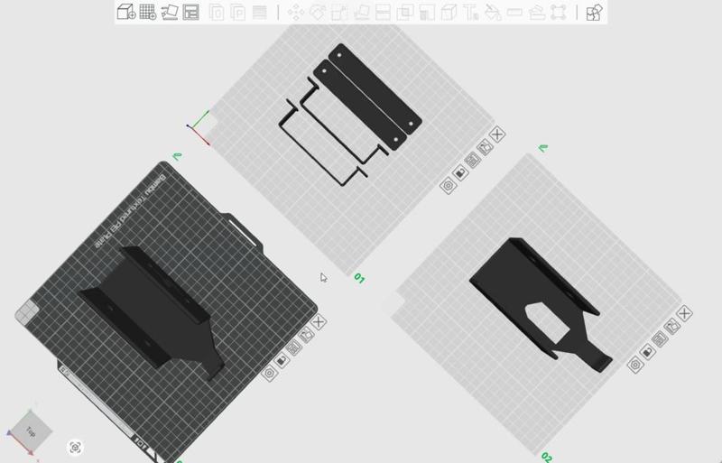This screenshot has width=722, height=463.
Task: Toggle the lock on dark PEI plate
Action: pos(282,360)
